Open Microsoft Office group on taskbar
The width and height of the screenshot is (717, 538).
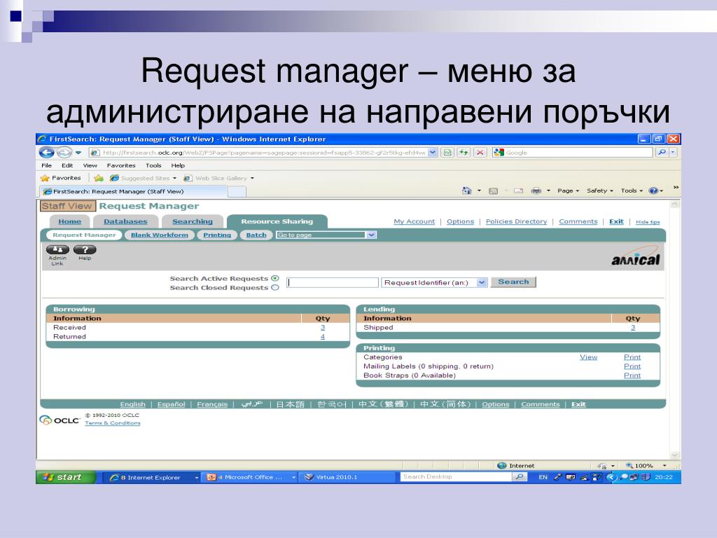coord(250,477)
